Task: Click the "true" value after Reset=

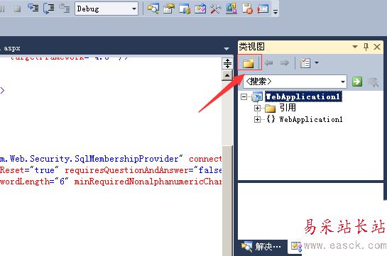Action: (44, 170)
